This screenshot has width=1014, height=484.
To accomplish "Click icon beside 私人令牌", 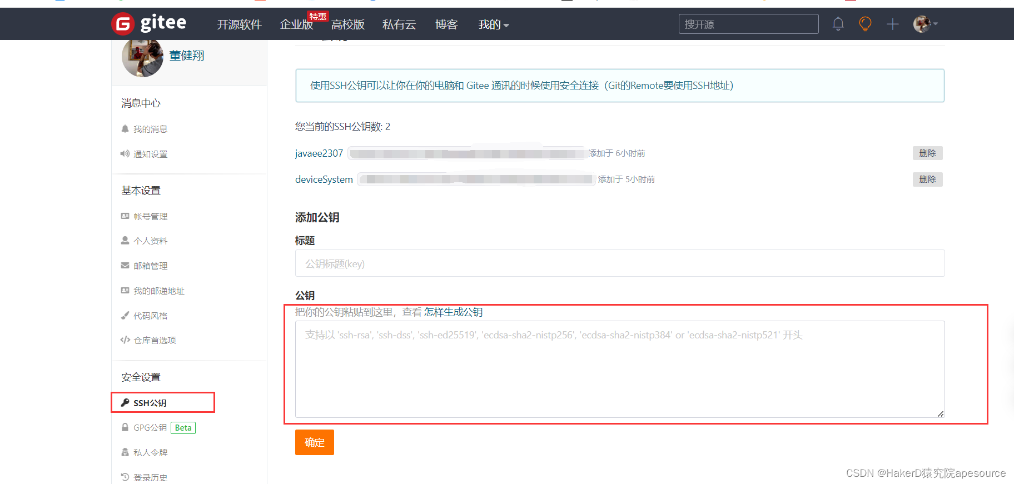I will pyautogui.click(x=125, y=452).
